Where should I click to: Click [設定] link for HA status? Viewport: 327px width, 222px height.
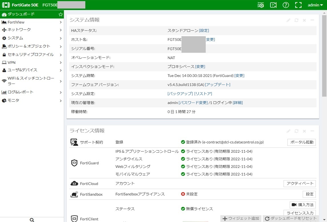point(204,30)
